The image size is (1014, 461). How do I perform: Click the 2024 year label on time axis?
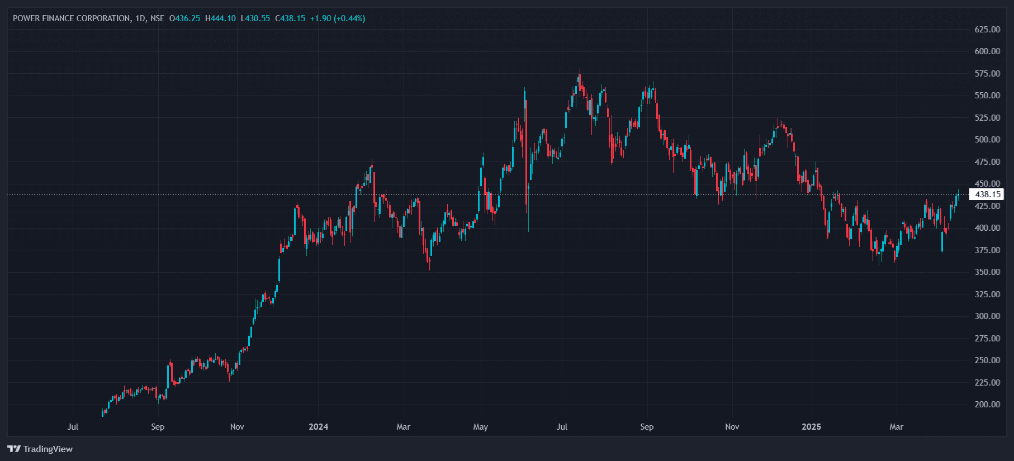[x=319, y=427]
